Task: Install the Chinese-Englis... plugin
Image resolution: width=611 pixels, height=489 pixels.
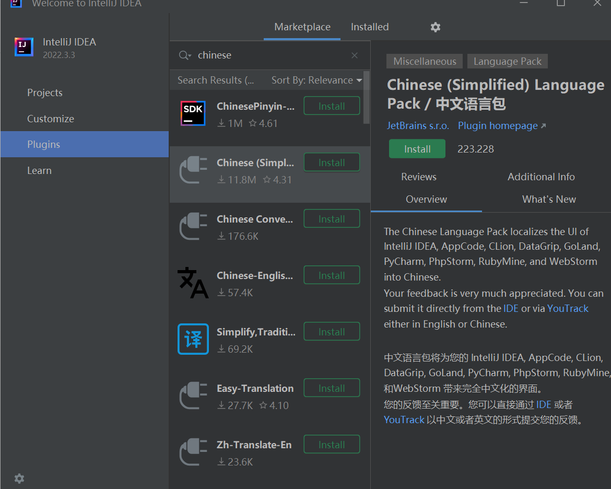Action: (332, 275)
